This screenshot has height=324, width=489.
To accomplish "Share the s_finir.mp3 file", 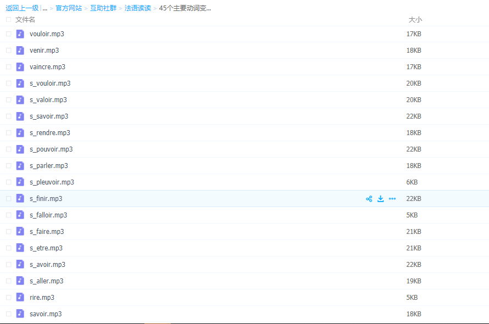I will 369,199.
